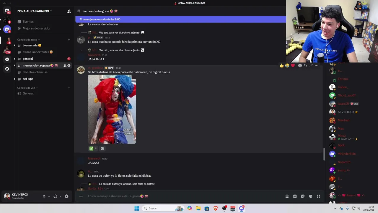This screenshot has height=213, width=378.
Task: Switch to bienvenida channel
Action: coord(43,45)
